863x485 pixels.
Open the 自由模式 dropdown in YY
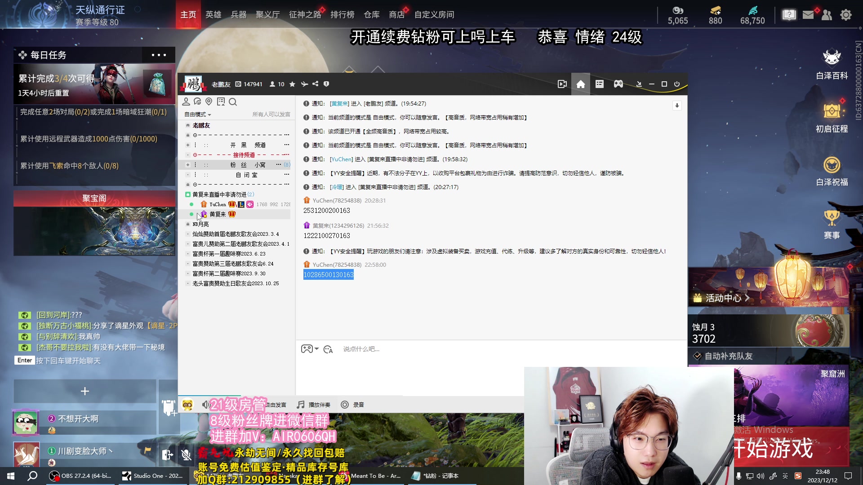197,115
